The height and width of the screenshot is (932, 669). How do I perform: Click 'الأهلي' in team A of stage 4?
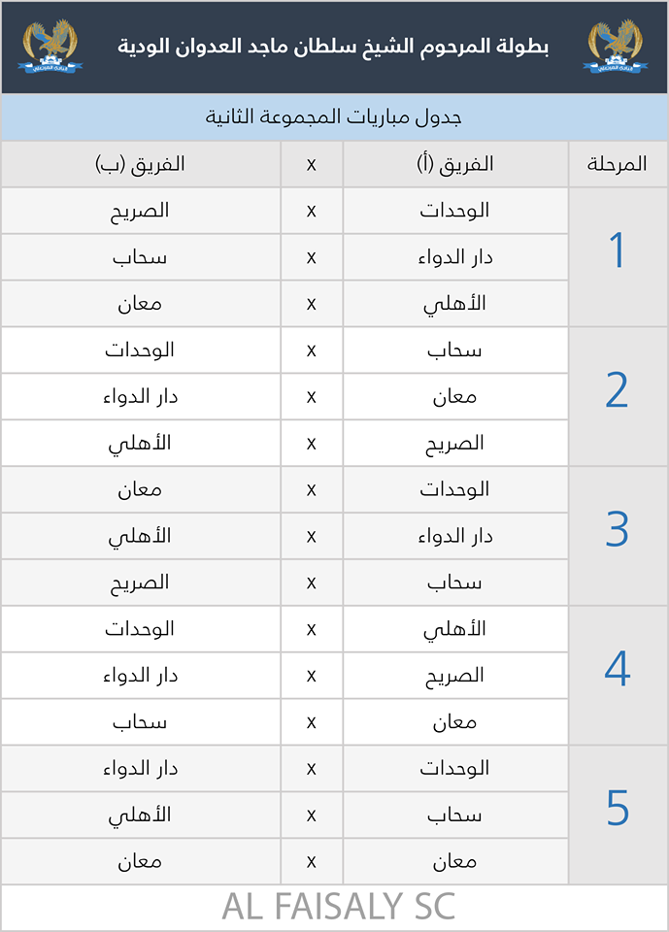[x=454, y=629]
